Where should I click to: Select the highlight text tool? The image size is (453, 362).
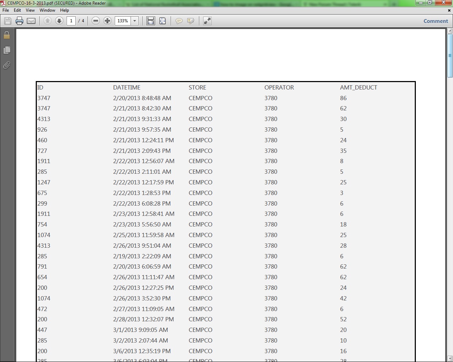[x=191, y=21]
